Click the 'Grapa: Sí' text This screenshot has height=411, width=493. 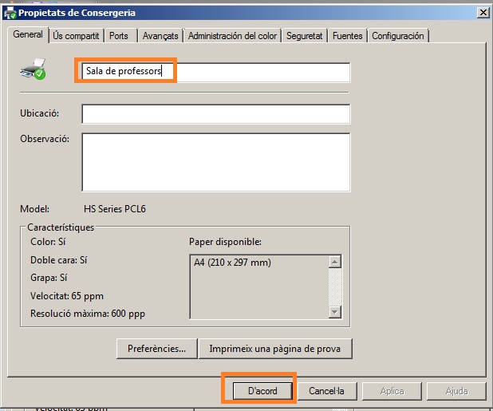pyautogui.click(x=49, y=278)
